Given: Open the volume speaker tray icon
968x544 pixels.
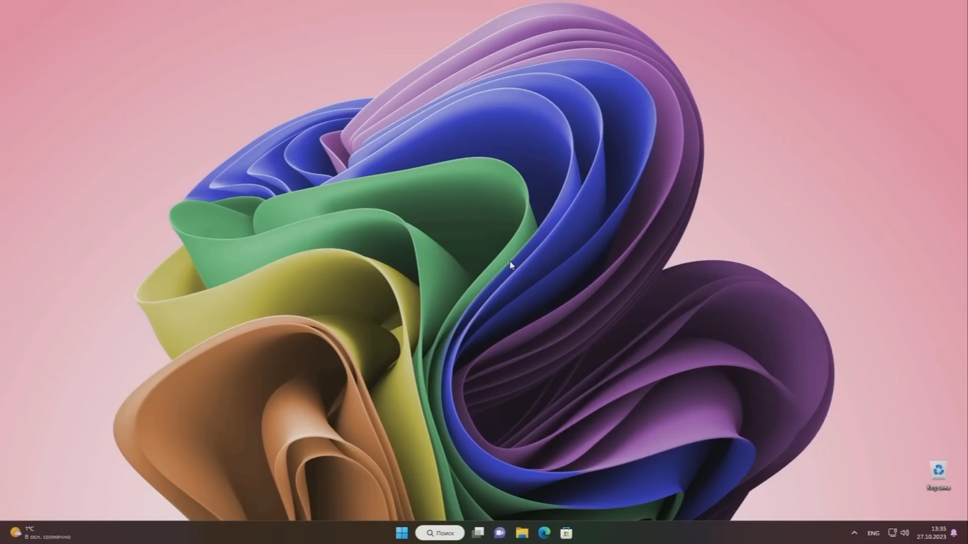Looking at the screenshot, I should [x=905, y=533].
